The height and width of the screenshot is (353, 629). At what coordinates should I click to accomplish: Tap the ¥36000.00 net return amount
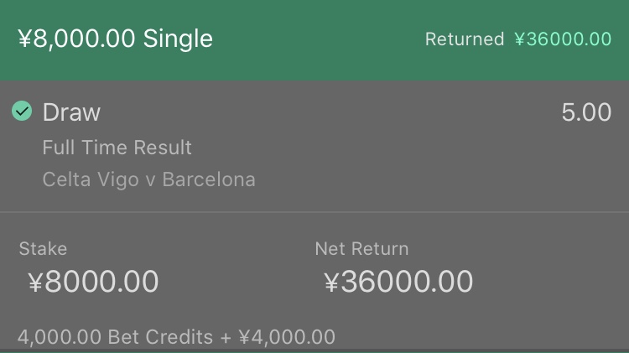click(398, 281)
